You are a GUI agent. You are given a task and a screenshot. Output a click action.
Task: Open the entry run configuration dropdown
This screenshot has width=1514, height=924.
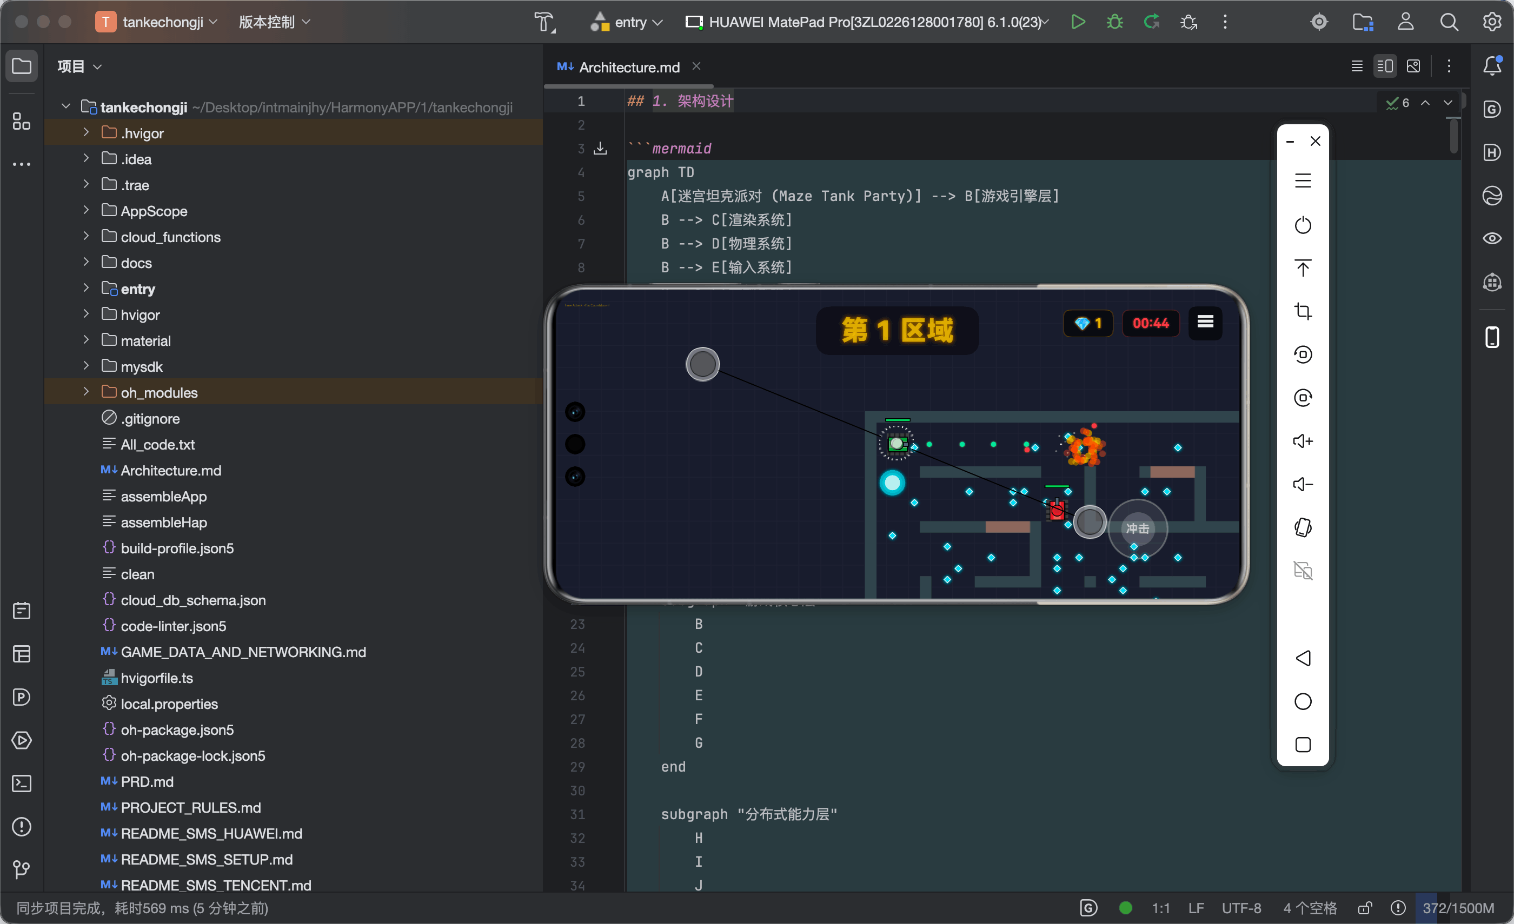pos(626,22)
